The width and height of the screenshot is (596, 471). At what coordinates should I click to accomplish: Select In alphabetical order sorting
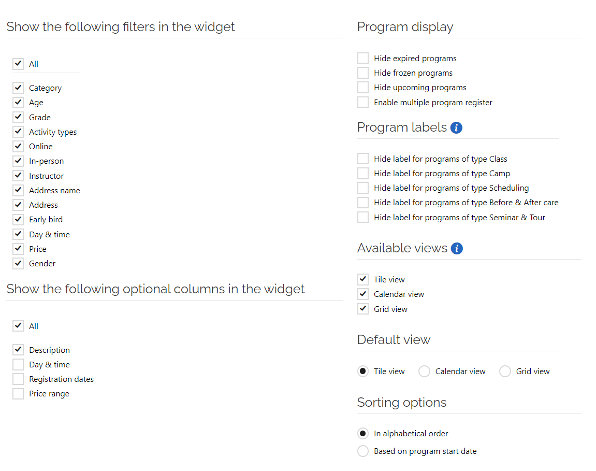pyautogui.click(x=363, y=434)
